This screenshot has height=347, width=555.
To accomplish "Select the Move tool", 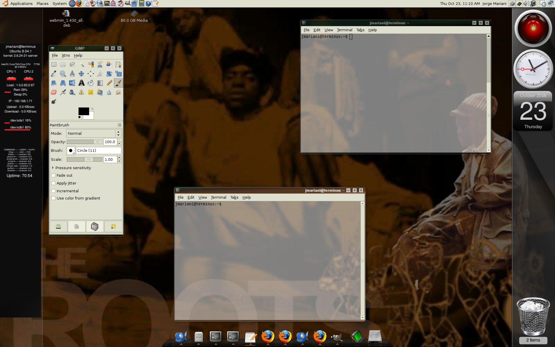I will pos(82,74).
